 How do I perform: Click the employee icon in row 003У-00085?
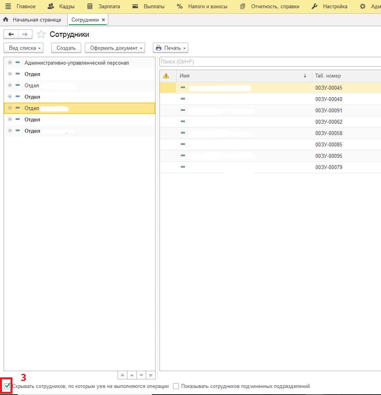[183, 144]
